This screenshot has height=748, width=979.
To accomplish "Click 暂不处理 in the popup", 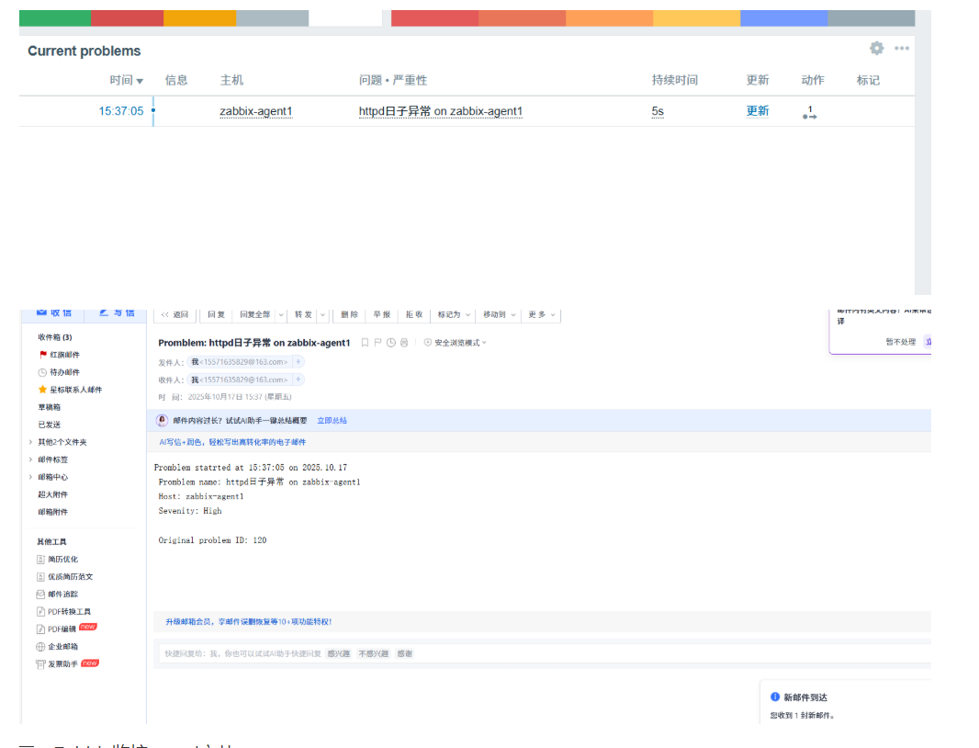I will 900,342.
